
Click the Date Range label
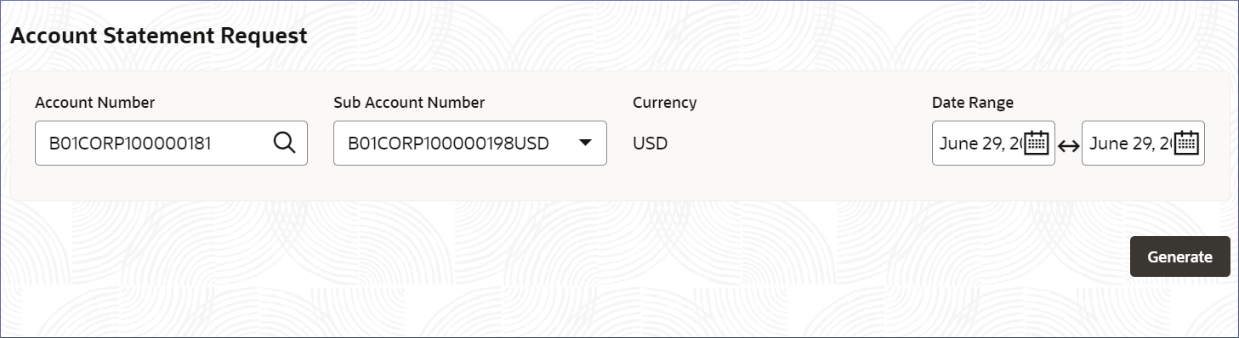973,103
